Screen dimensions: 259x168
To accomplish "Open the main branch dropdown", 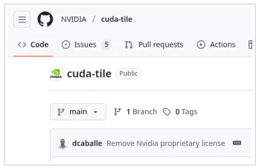I will (78, 112).
